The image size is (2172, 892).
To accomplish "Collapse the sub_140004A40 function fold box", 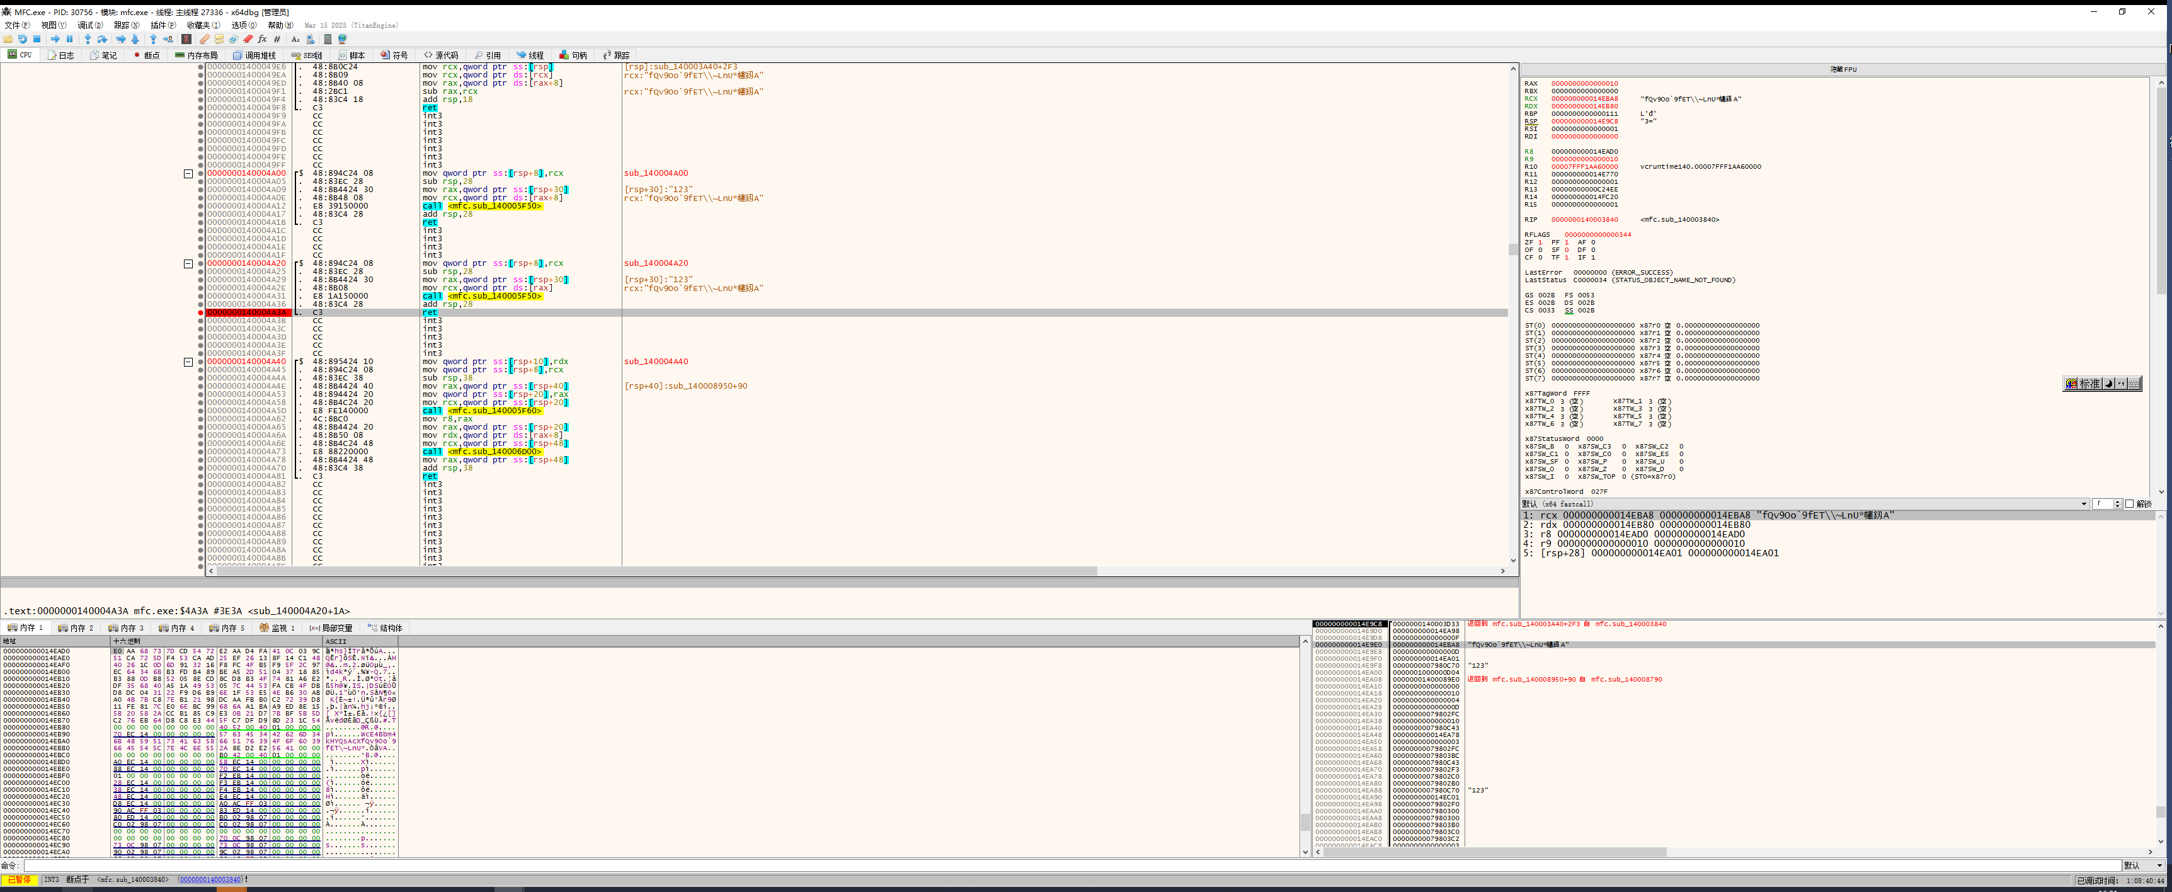I will click(188, 362).
